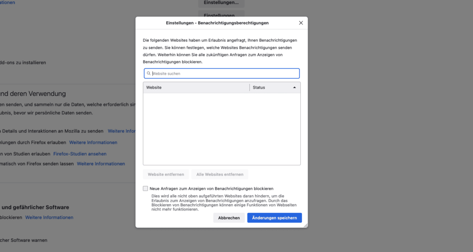Enable 'Neue Anfragen zum Anzeigen von Benachrichtigungen blockieren'
Viewport: 473px width, 252px height.
coord(146,188)
